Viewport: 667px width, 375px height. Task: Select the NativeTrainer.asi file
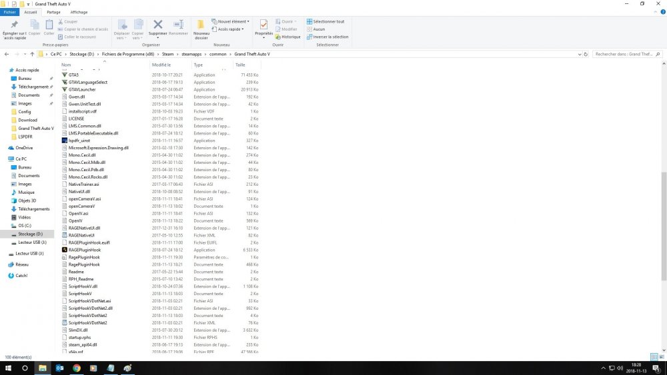tap(83, 185)
